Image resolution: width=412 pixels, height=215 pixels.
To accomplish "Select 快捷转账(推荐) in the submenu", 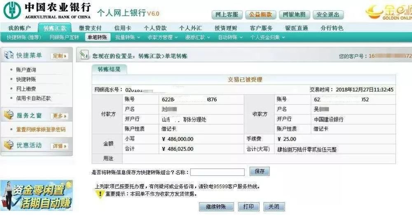I will pos(24,38).
